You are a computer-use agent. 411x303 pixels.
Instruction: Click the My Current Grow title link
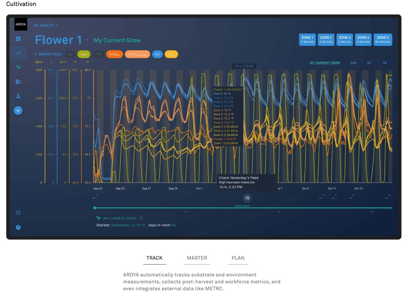pos(117,40)
